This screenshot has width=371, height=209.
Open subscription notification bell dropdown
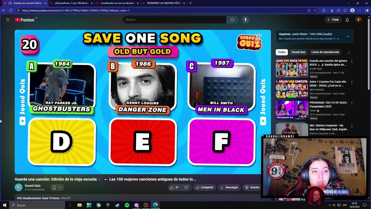click(x=57, y=188)
